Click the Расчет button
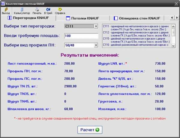This screenshot has height=138, width=180. (x=90, y=130)
